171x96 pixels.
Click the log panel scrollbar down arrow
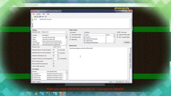click(x=130, y=27)
